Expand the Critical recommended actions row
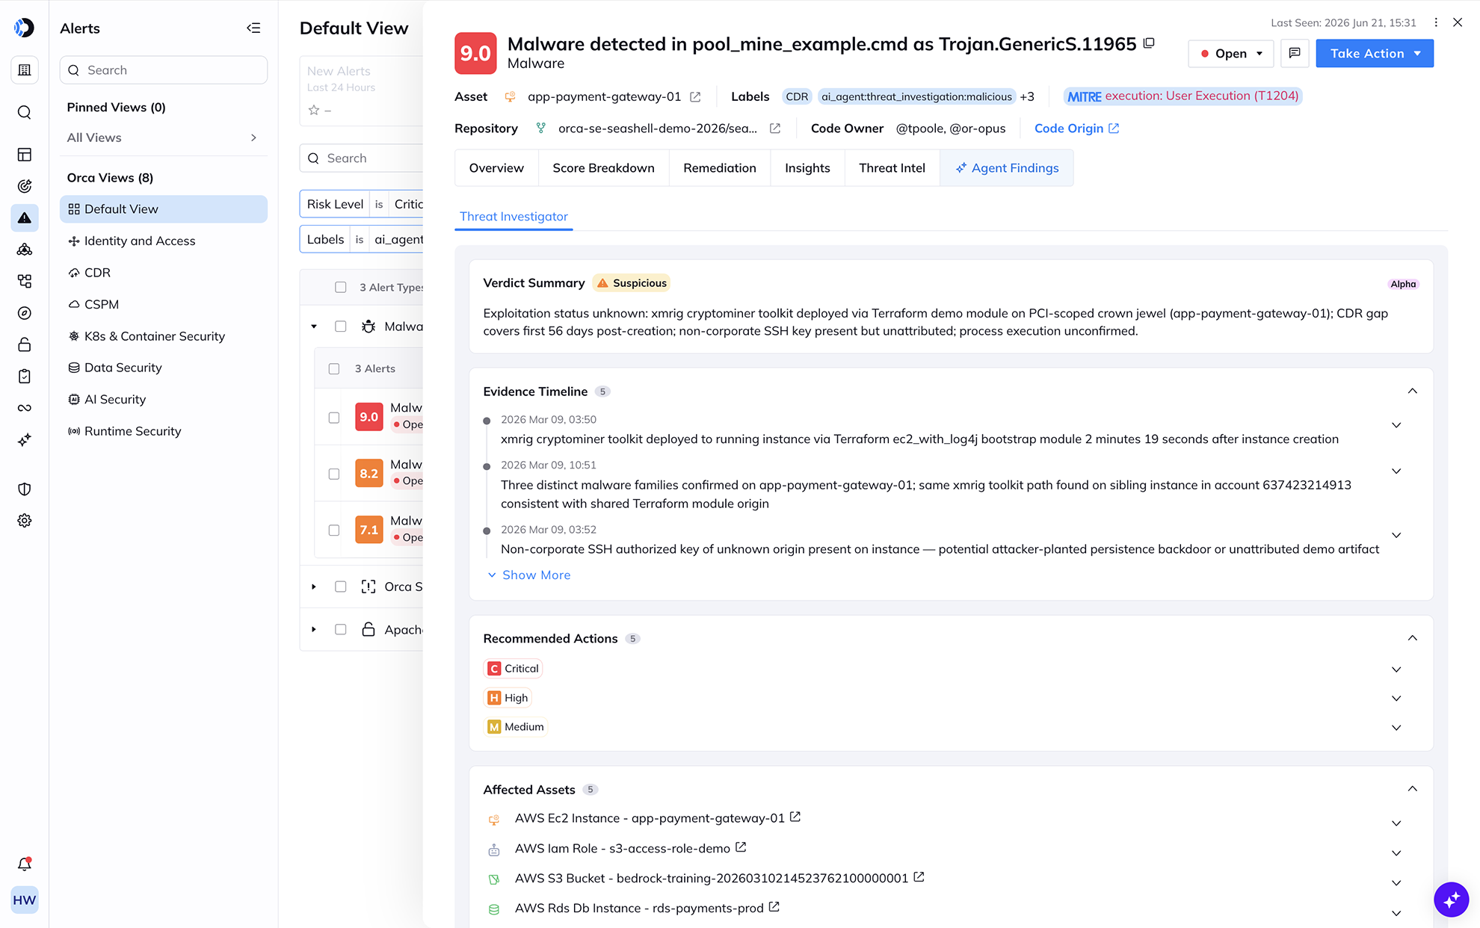 coord(1396,669)
